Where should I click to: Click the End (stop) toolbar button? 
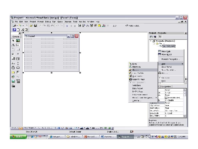click(x=75, y=26)
